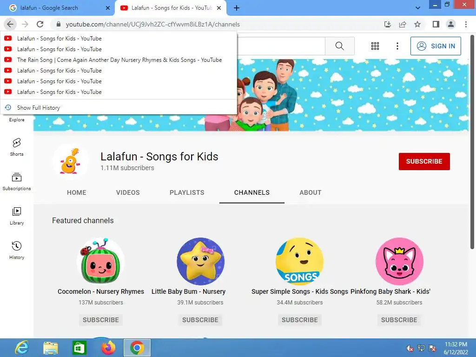
Task: Open Library in the YouTube sidebar
Action: (x=17, y=216)
